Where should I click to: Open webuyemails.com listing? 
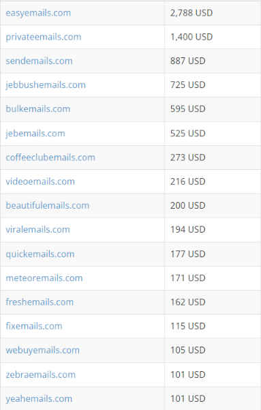[42, 350]
